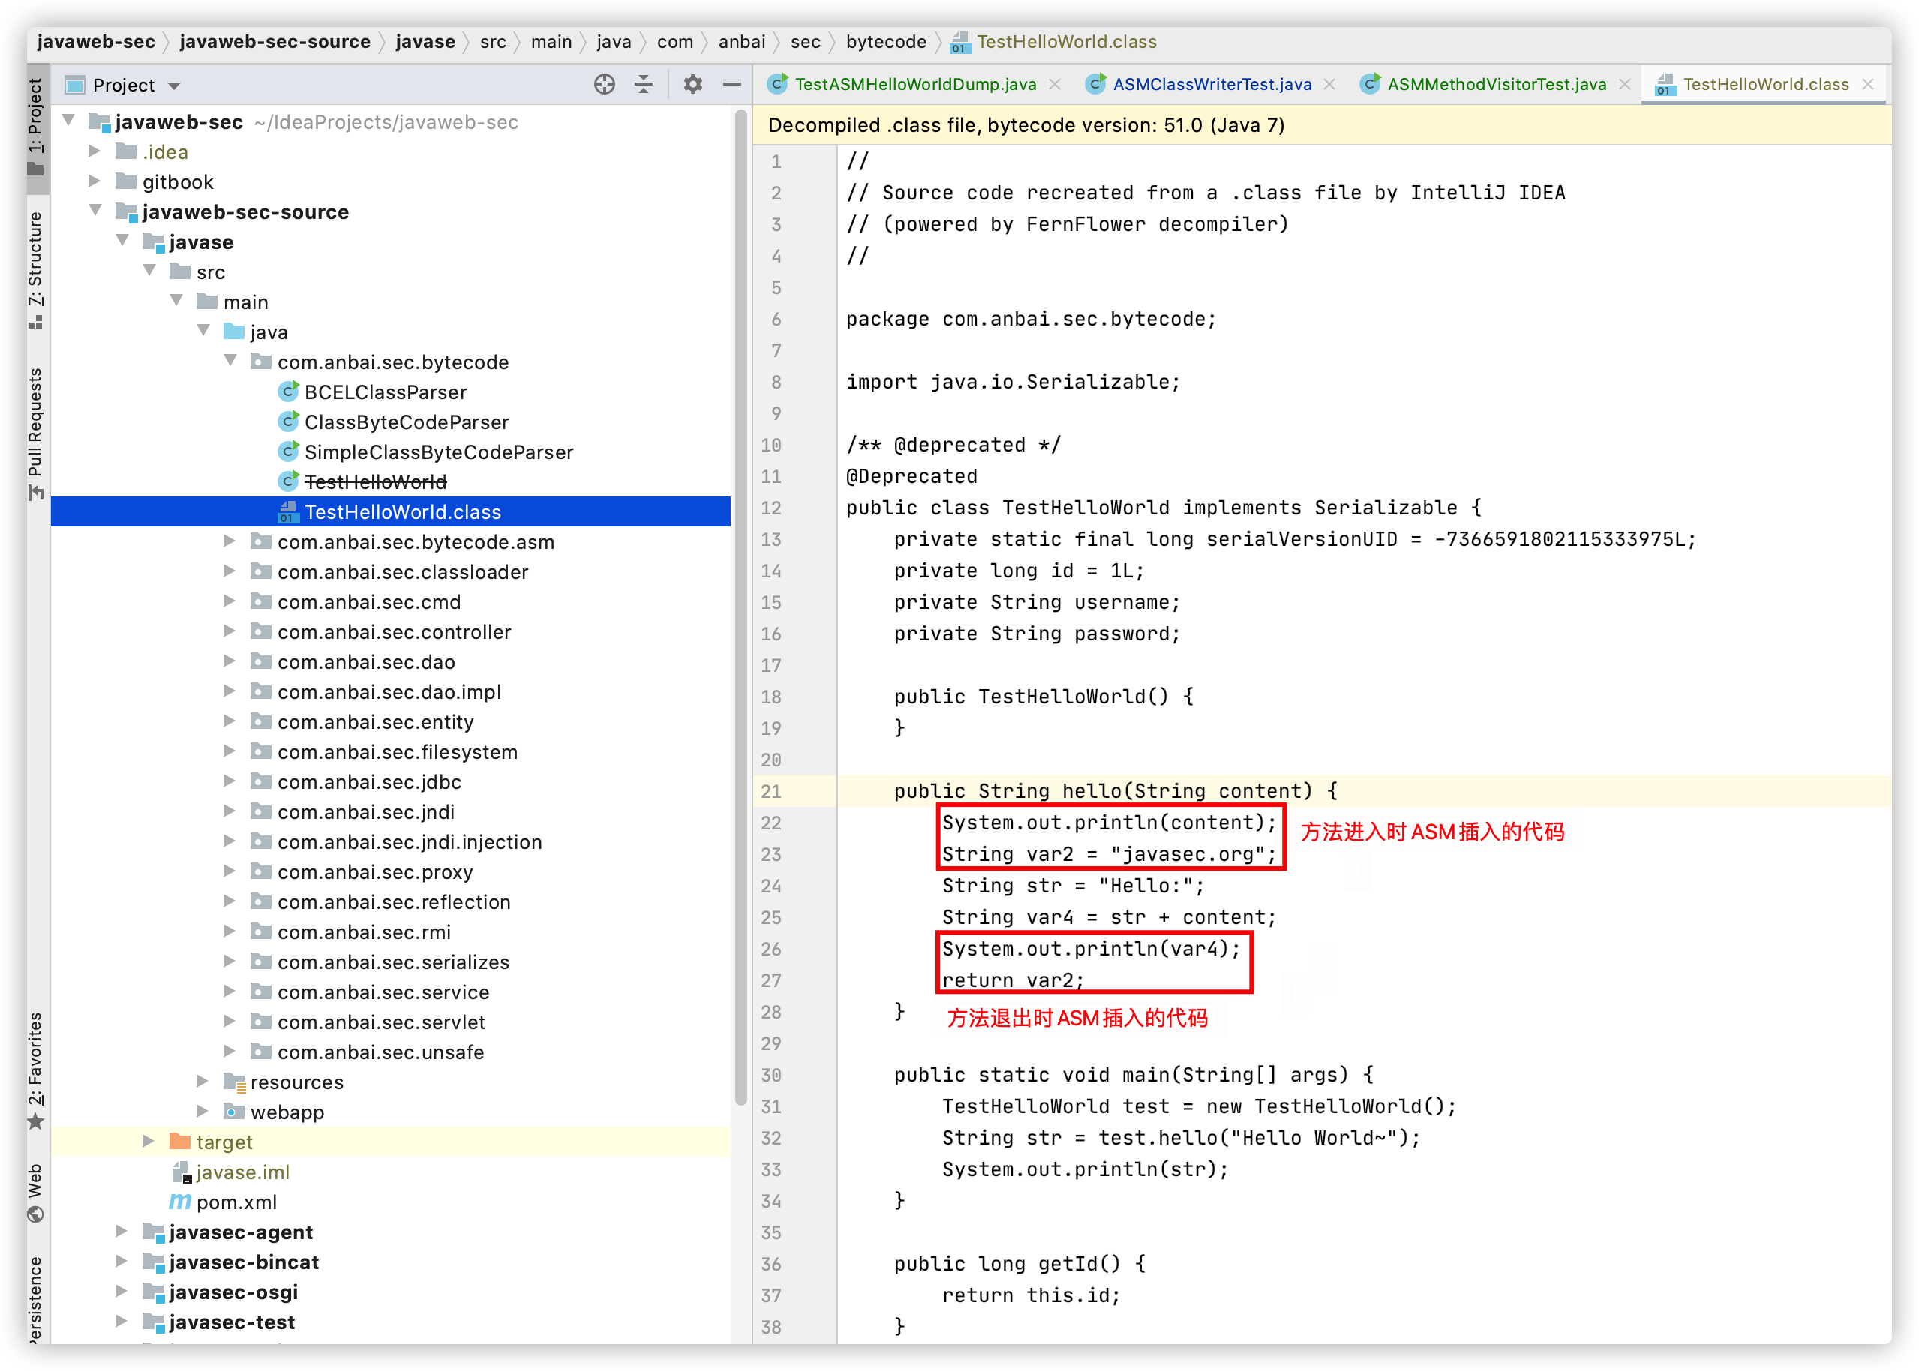The width and height of the screenshot is (1919, 1371).
Task: Open the Project view dropdown arrow
Action: 175,86
